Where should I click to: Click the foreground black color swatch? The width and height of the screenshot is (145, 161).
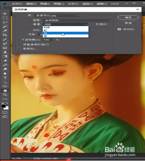tap(3, 106)
